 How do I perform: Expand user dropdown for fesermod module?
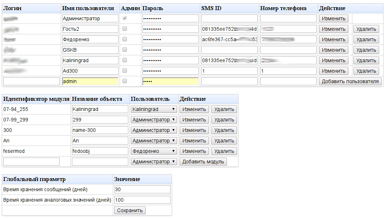154,151
